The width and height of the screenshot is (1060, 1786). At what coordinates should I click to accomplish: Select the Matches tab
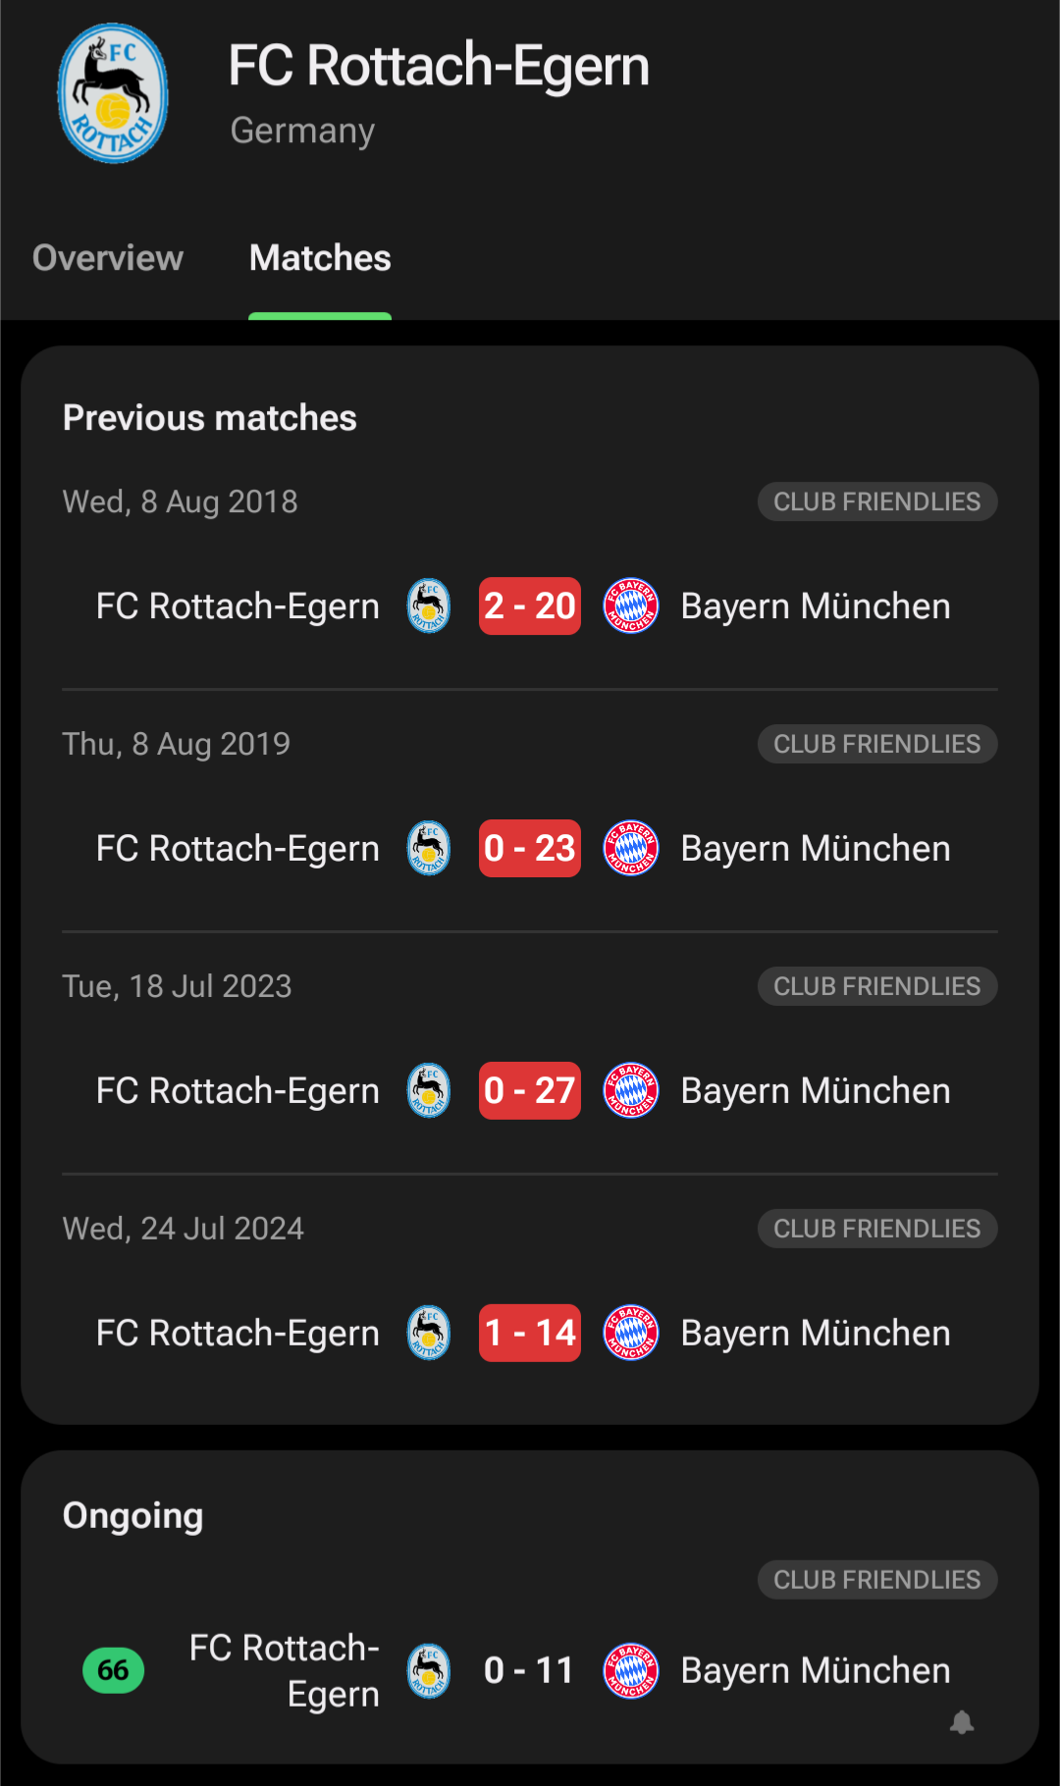pyautogui.click(x=320, y=258)
